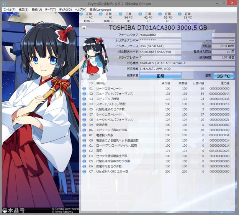Viewport: 239px width, 215px height.
Task: Select the ロード/アンロードサイクル回数 attribute row
Action: coord(156,146)
